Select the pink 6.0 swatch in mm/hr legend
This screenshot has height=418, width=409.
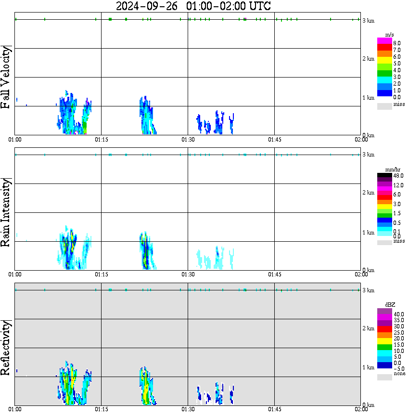pos(384,193)
